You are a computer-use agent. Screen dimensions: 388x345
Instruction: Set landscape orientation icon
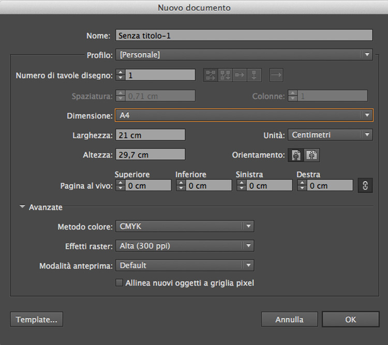click(x=311, y=155)
